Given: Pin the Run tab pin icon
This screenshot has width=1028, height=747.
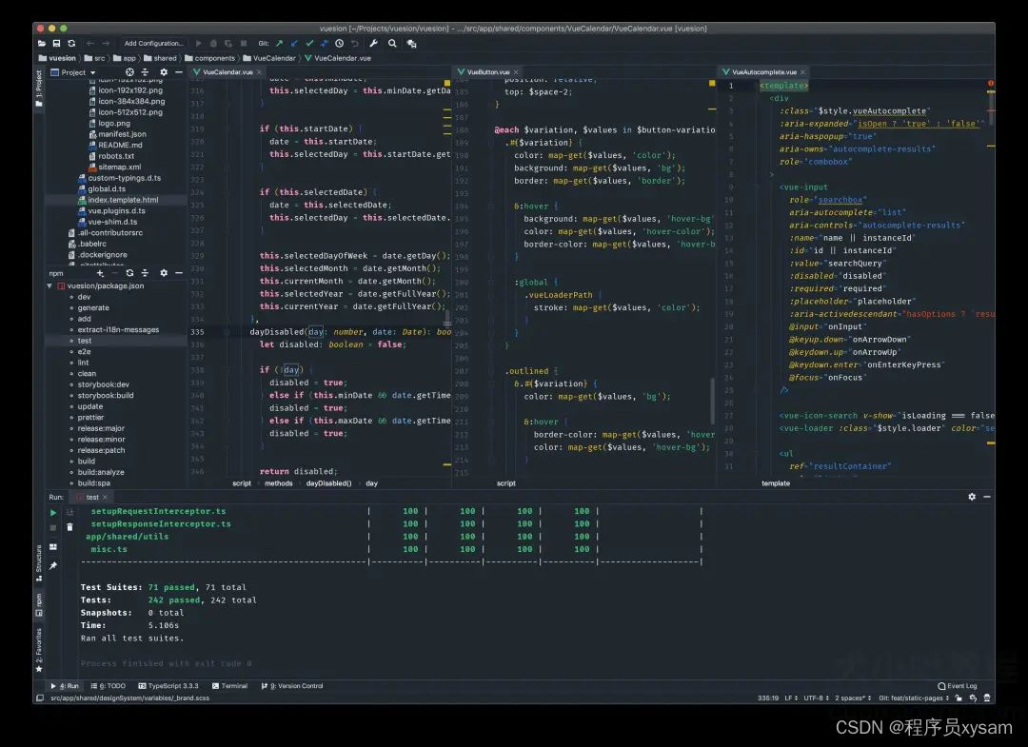Looking at the screenshot, I should point(53,565).
